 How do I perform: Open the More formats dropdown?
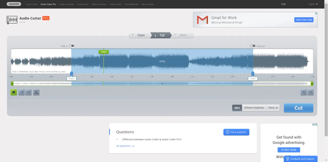click(273, 108)
